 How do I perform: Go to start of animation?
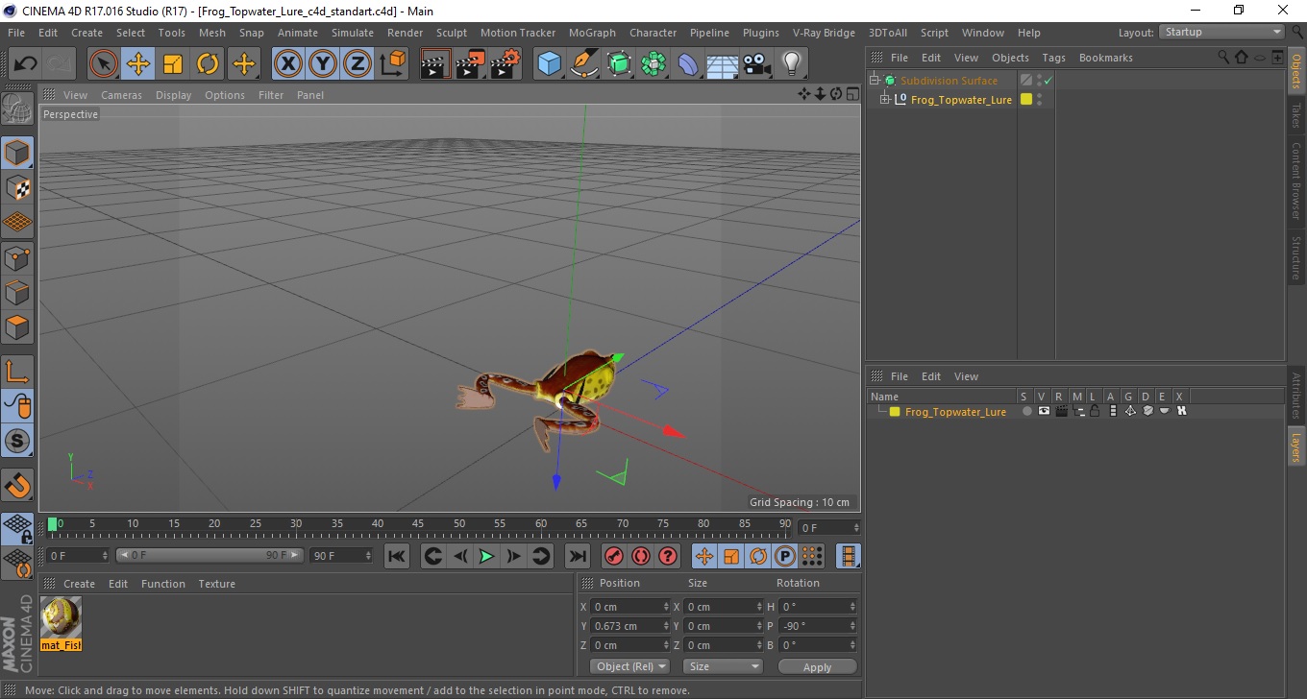coord(397,555)
